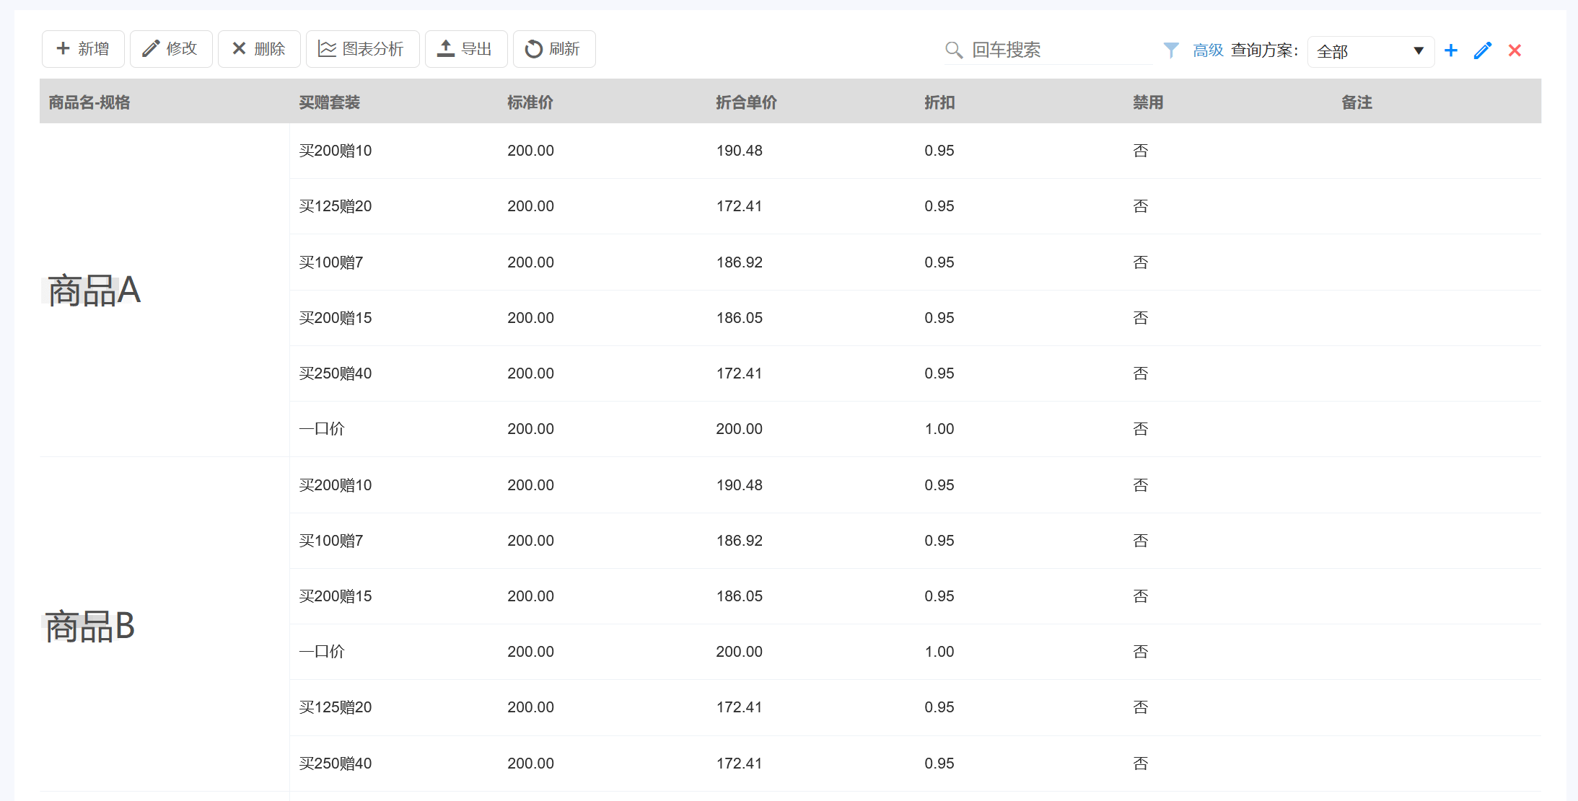Refresh the table with 刷新
Viewport: 1578px width, 801px height.
click(x=553, y=49)
